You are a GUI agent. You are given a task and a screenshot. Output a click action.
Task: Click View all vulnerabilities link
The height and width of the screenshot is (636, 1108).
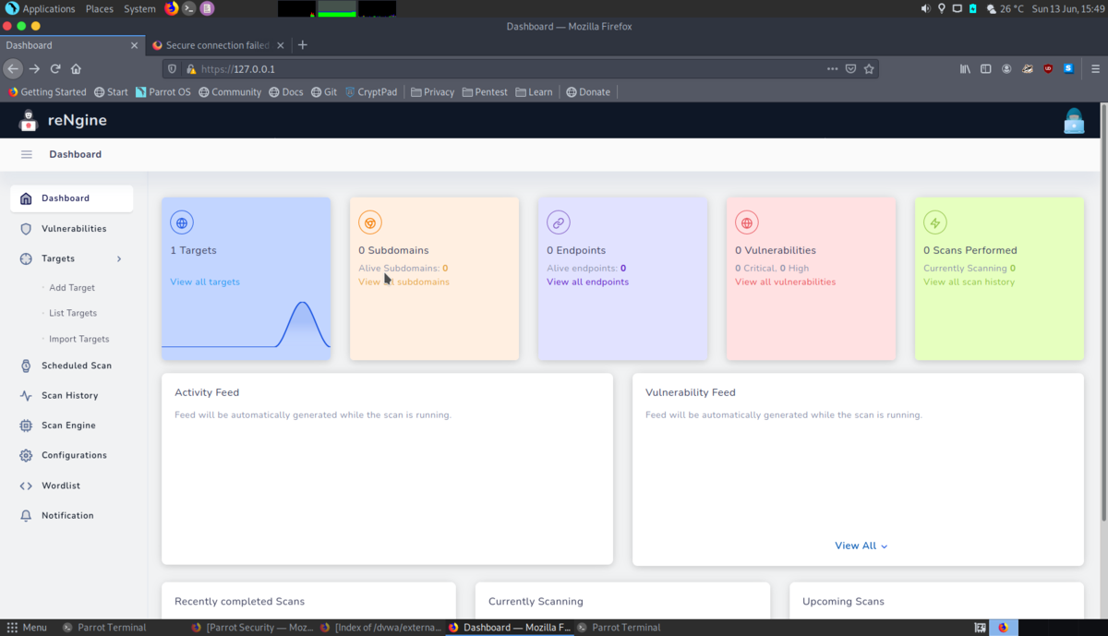[x=785, y=282]
